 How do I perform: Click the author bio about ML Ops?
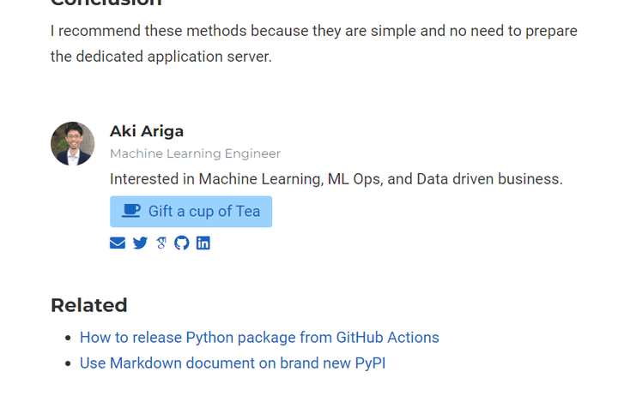pos(336,179)
